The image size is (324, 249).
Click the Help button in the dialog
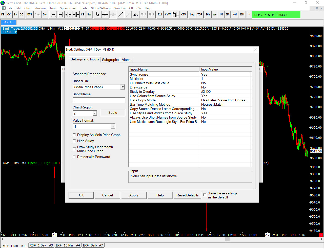(x=160, y=195)
